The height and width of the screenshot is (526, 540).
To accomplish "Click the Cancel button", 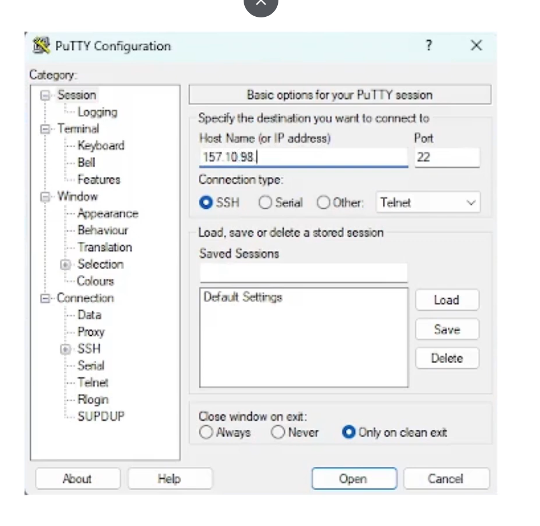I will coord(446,478).
